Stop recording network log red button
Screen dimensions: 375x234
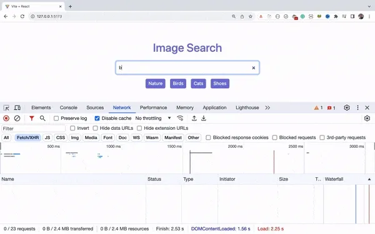click(6, 118)
